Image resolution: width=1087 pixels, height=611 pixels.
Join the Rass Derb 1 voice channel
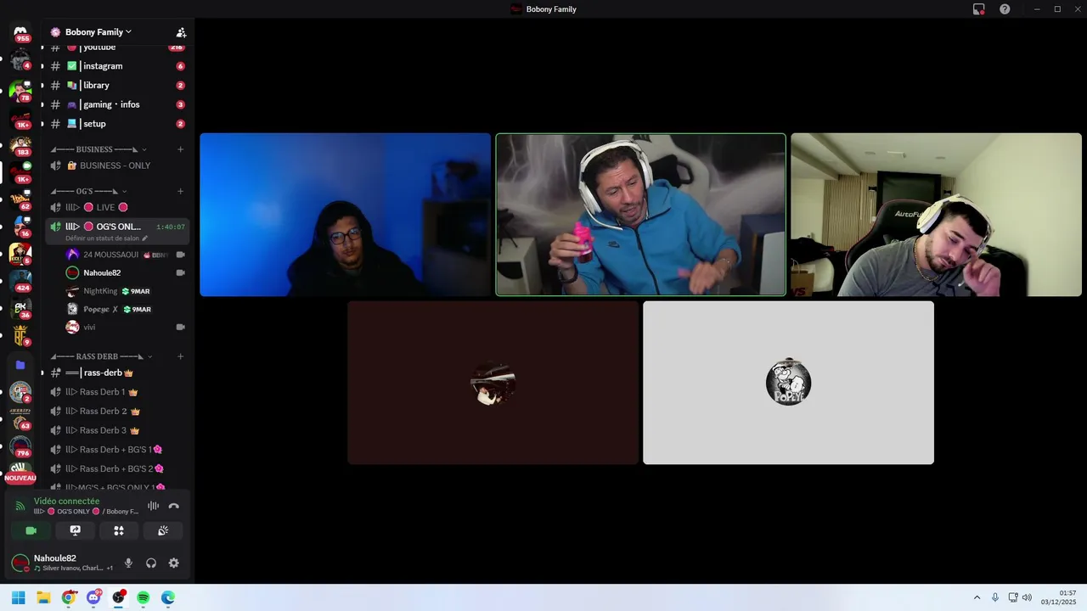[117, 392]
